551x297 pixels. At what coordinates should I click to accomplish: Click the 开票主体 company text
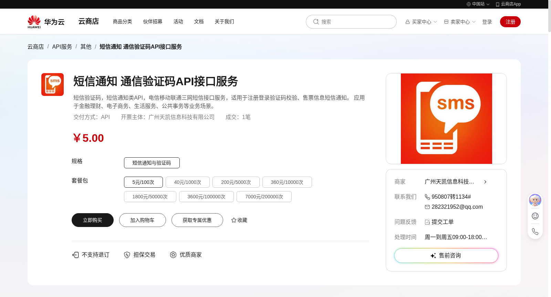[x=168, y=117]
